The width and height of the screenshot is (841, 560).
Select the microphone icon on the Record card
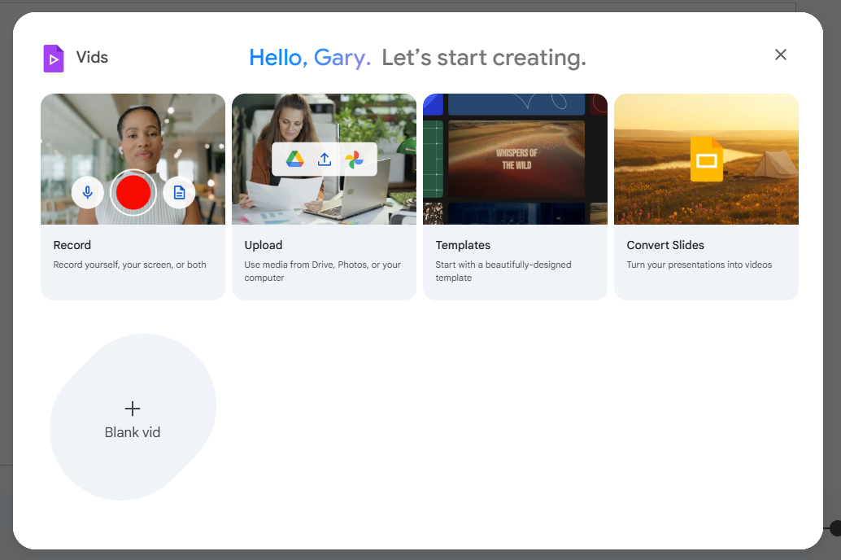point(88,193)
